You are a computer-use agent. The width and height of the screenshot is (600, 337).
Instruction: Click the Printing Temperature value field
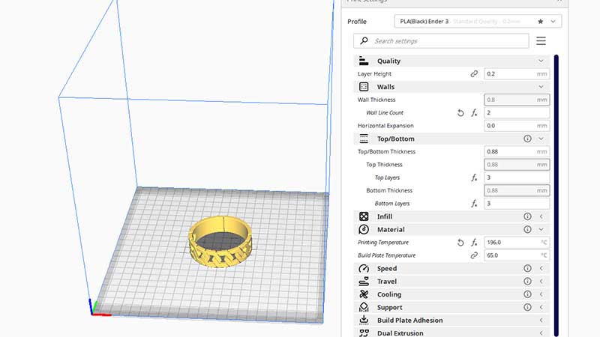point(517,243)
